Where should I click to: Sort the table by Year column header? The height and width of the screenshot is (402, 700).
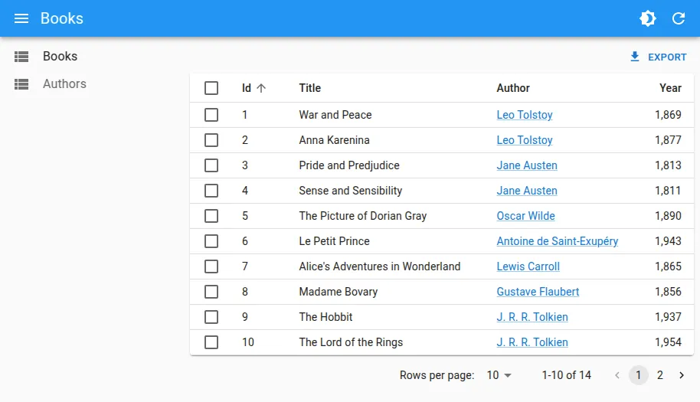(x=670, y=88)
